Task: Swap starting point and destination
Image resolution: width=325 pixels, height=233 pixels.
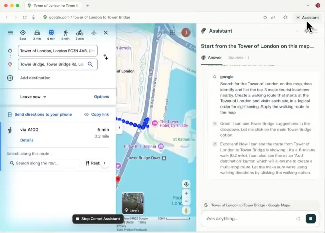Action: coord(106,57)
